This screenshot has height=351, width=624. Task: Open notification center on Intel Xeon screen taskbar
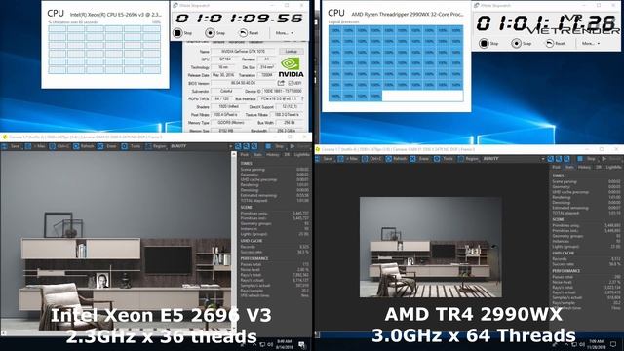301,344
